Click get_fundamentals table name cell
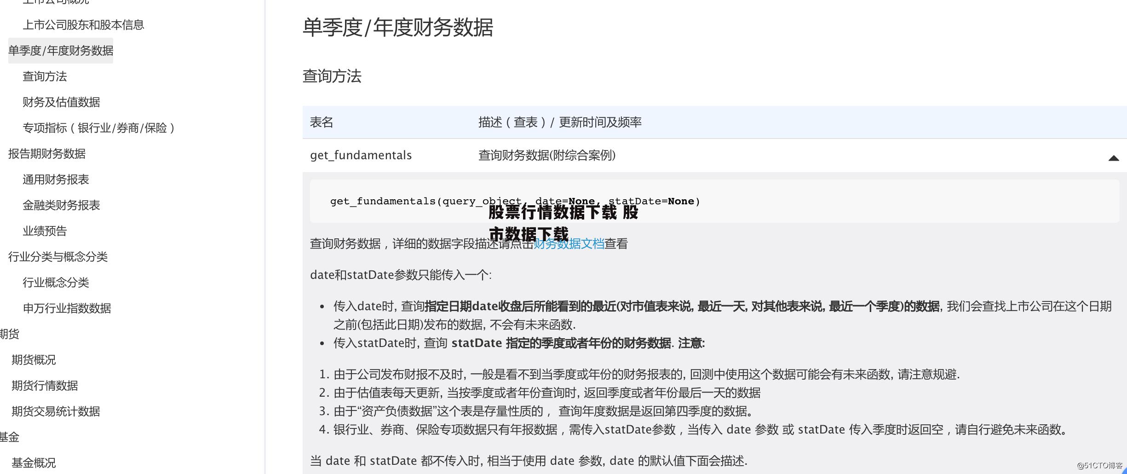Screen dimensions: 1127x474 coord(361,156)
